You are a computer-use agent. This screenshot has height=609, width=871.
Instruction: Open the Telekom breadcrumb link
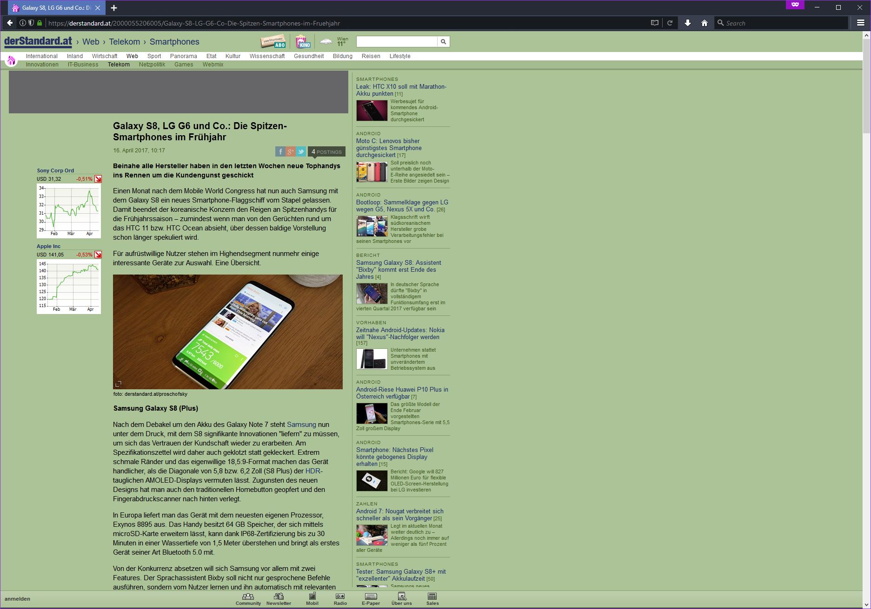coord(124,42)
